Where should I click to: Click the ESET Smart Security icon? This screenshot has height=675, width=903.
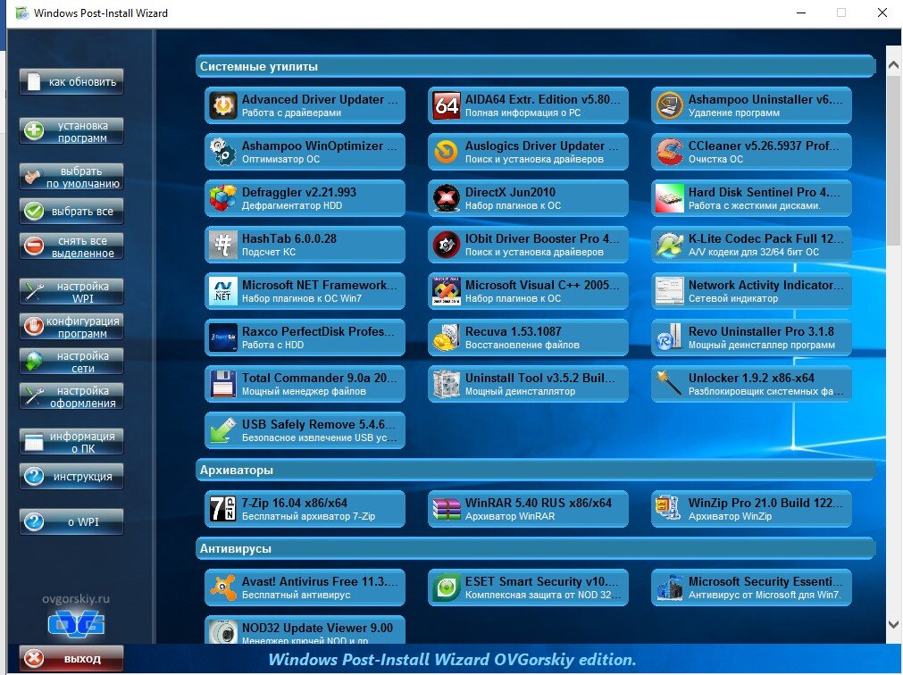click(447, 588)
